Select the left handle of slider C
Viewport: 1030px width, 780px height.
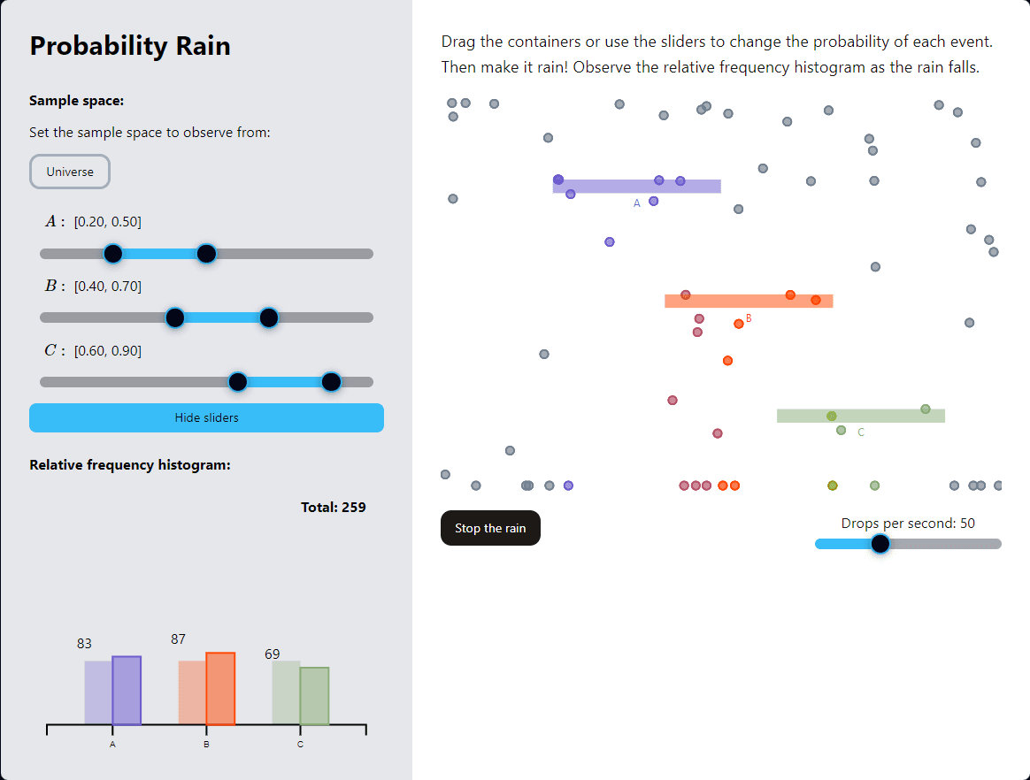(237, 381)
